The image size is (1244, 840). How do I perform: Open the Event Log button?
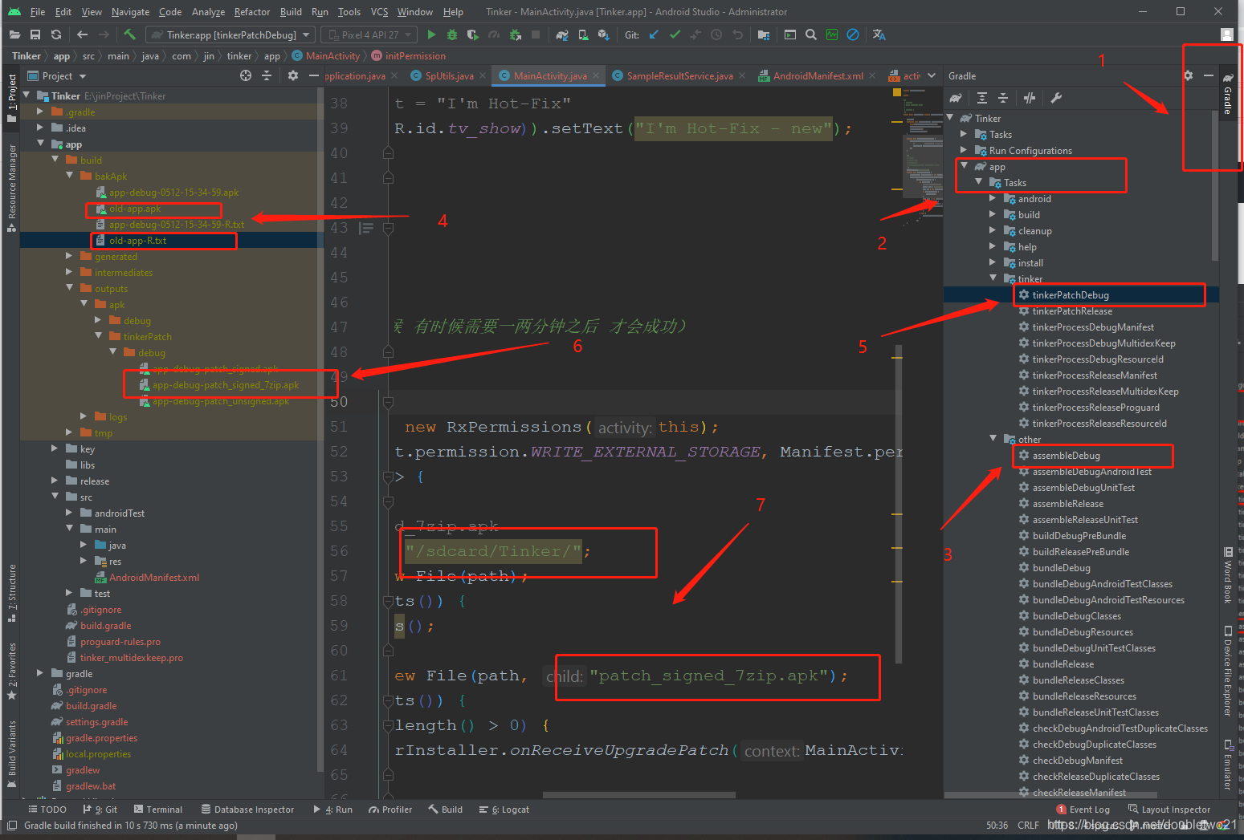tap(1083, 810)
